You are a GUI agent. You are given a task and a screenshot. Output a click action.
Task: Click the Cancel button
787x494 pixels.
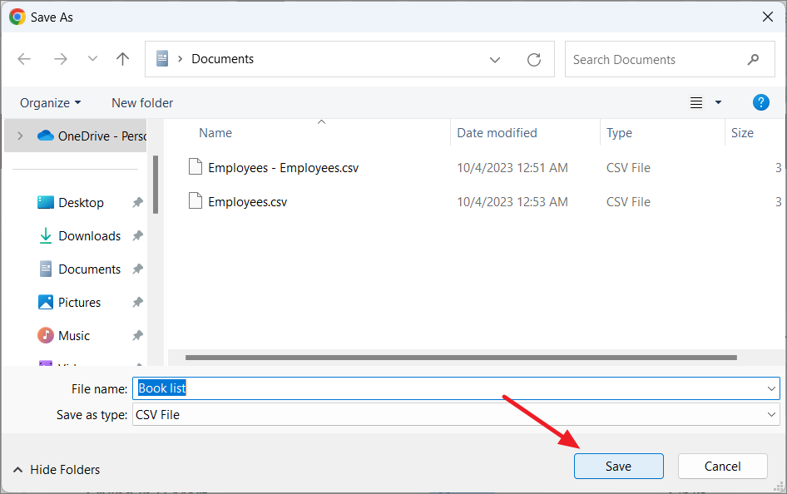coord(722,467)
